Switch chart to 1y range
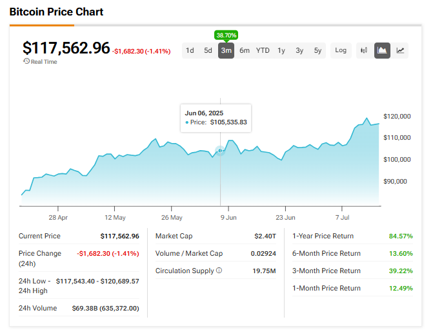The image size is (433, 335). click(281, 50)
